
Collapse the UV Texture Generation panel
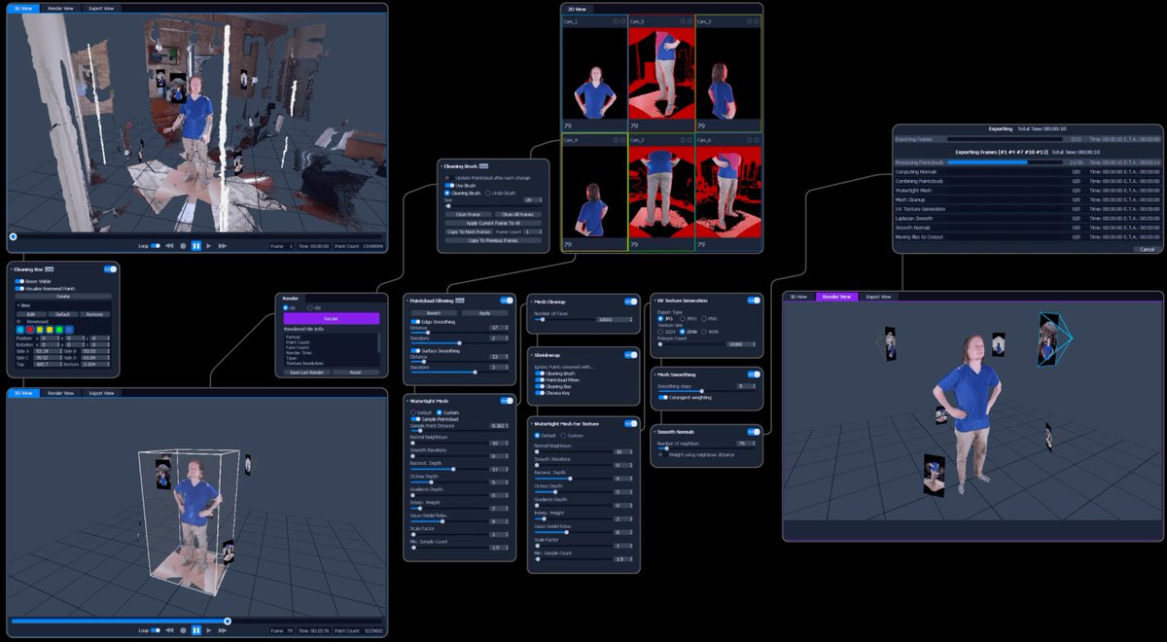click(655, 303)
